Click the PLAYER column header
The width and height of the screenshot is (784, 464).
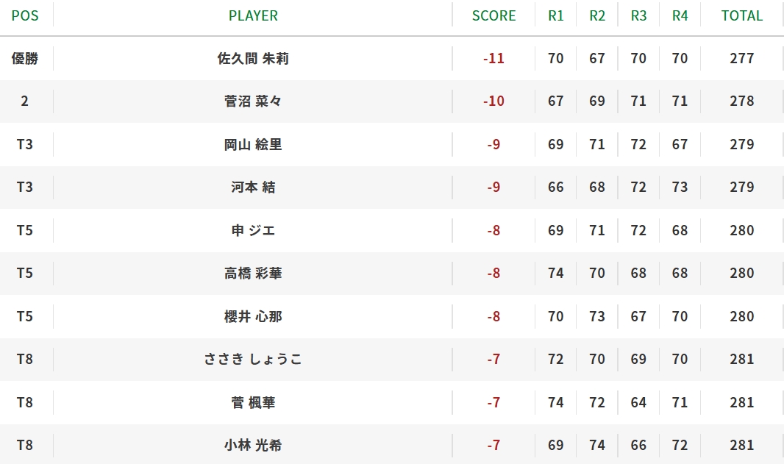[253, 15]
